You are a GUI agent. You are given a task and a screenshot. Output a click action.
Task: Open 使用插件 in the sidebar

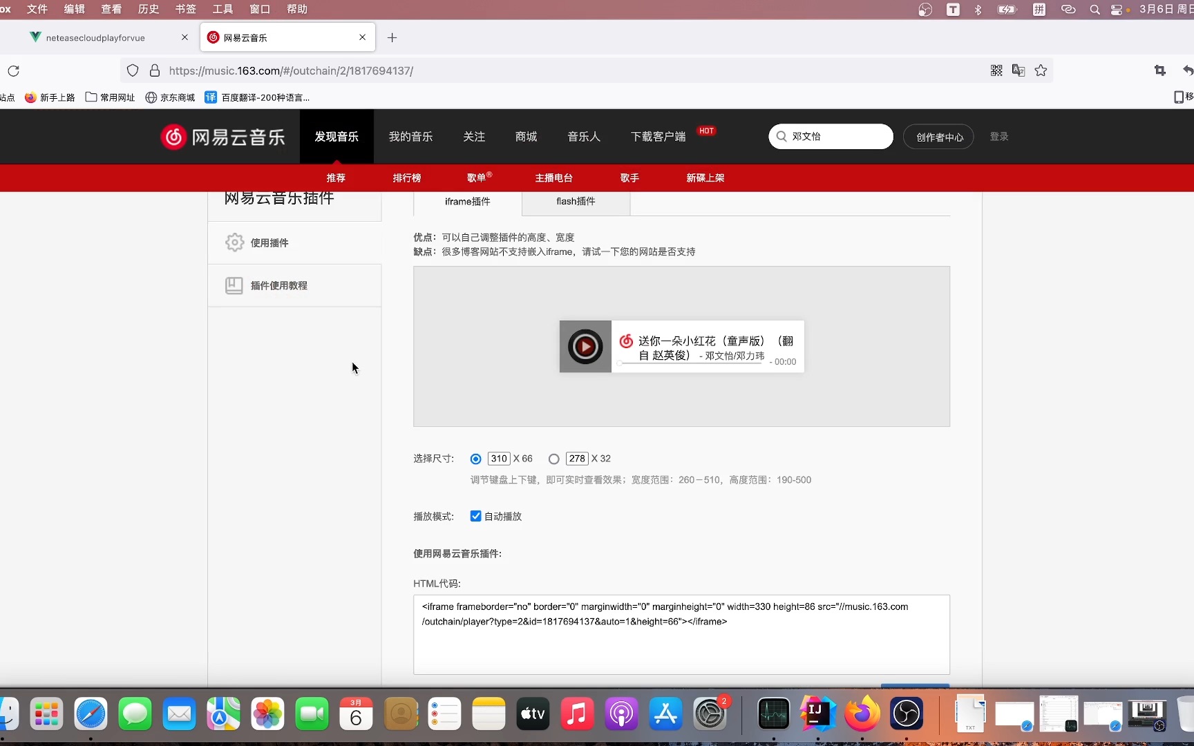point(294,242)
